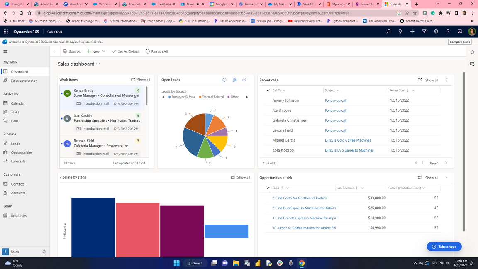Show all Pipeline by stage

241,178
